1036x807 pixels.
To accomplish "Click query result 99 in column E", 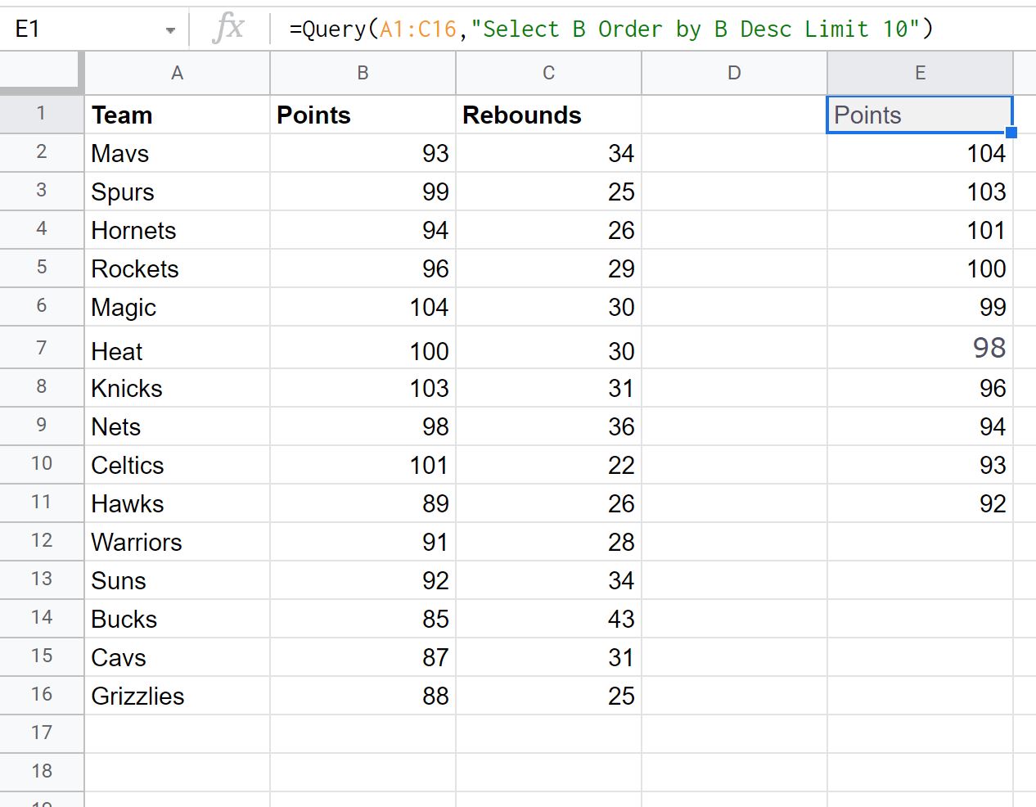I will pos(920,307).
